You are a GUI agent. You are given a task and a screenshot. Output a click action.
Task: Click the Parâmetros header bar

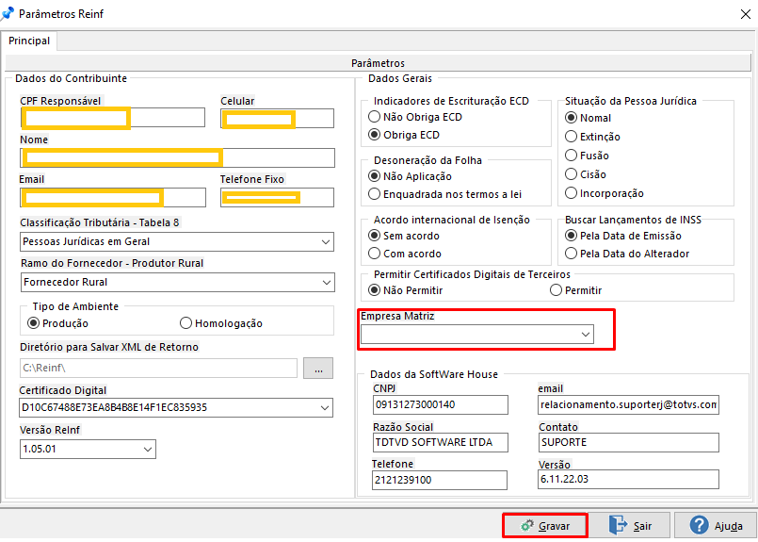378,63
